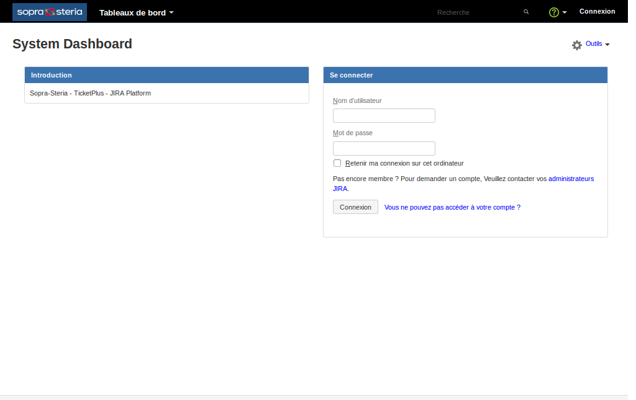Click the Introduction panel header
Image resolution: width=636 pixels, height=400 pixels.
[x=166, y=75]
